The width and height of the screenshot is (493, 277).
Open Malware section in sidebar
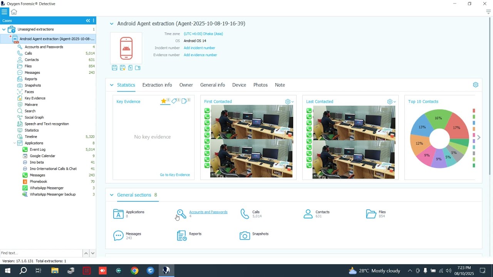31,105
